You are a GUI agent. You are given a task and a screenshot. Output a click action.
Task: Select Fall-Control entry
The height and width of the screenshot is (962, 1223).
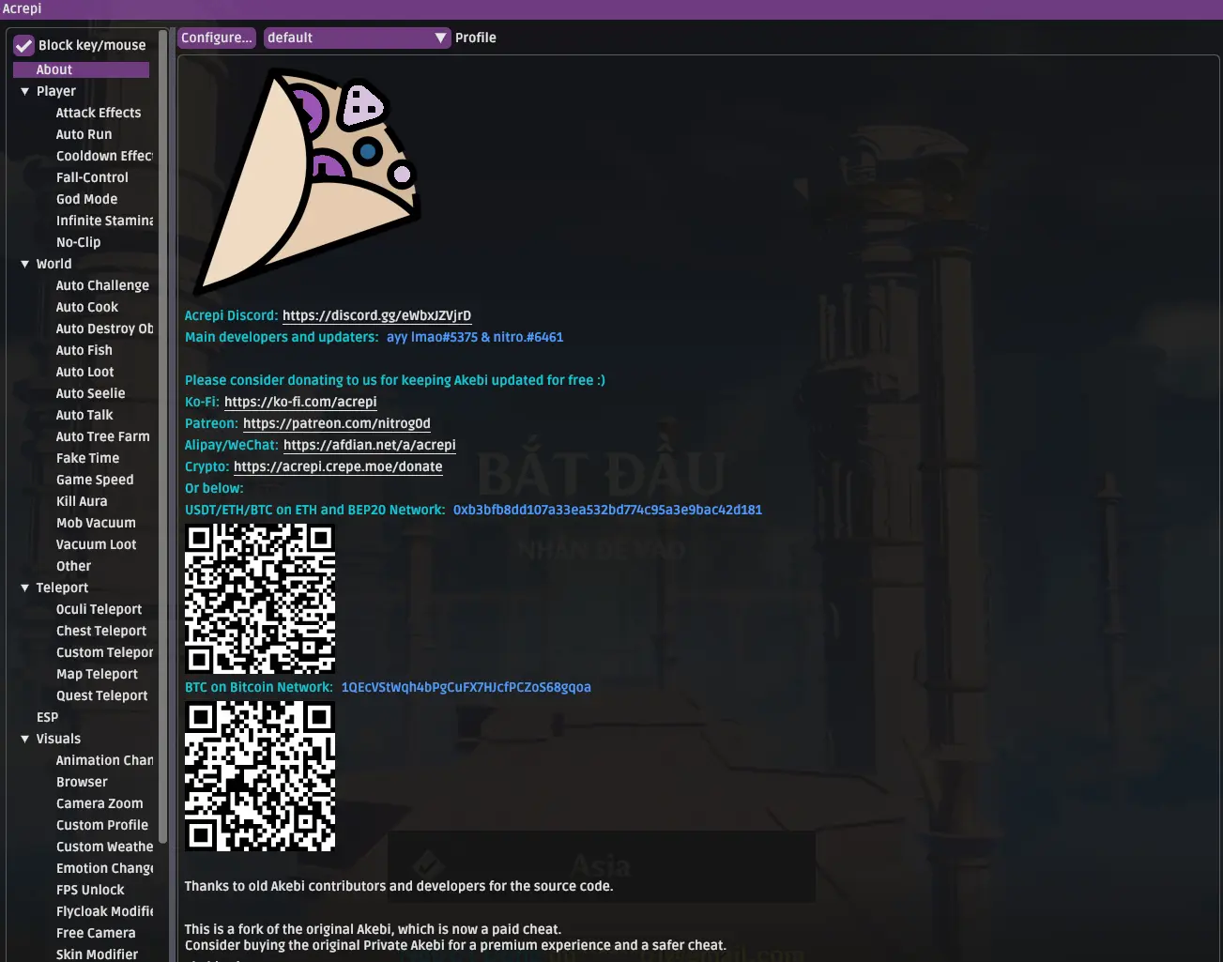[x=92, y=177]
